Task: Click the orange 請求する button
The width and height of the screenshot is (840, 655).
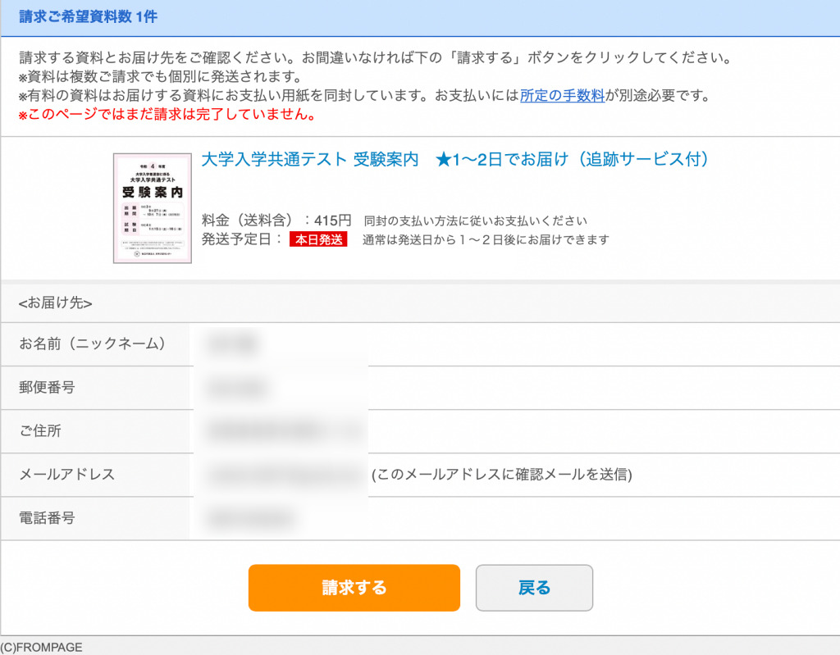Action: click(x=354, y=588)
